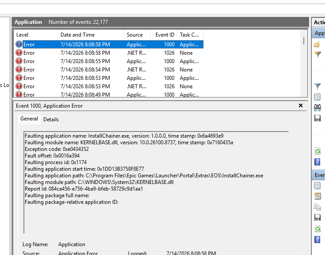The image size is (325, 255).
Task: Sort by the Source column header
Action: point(137,35)
